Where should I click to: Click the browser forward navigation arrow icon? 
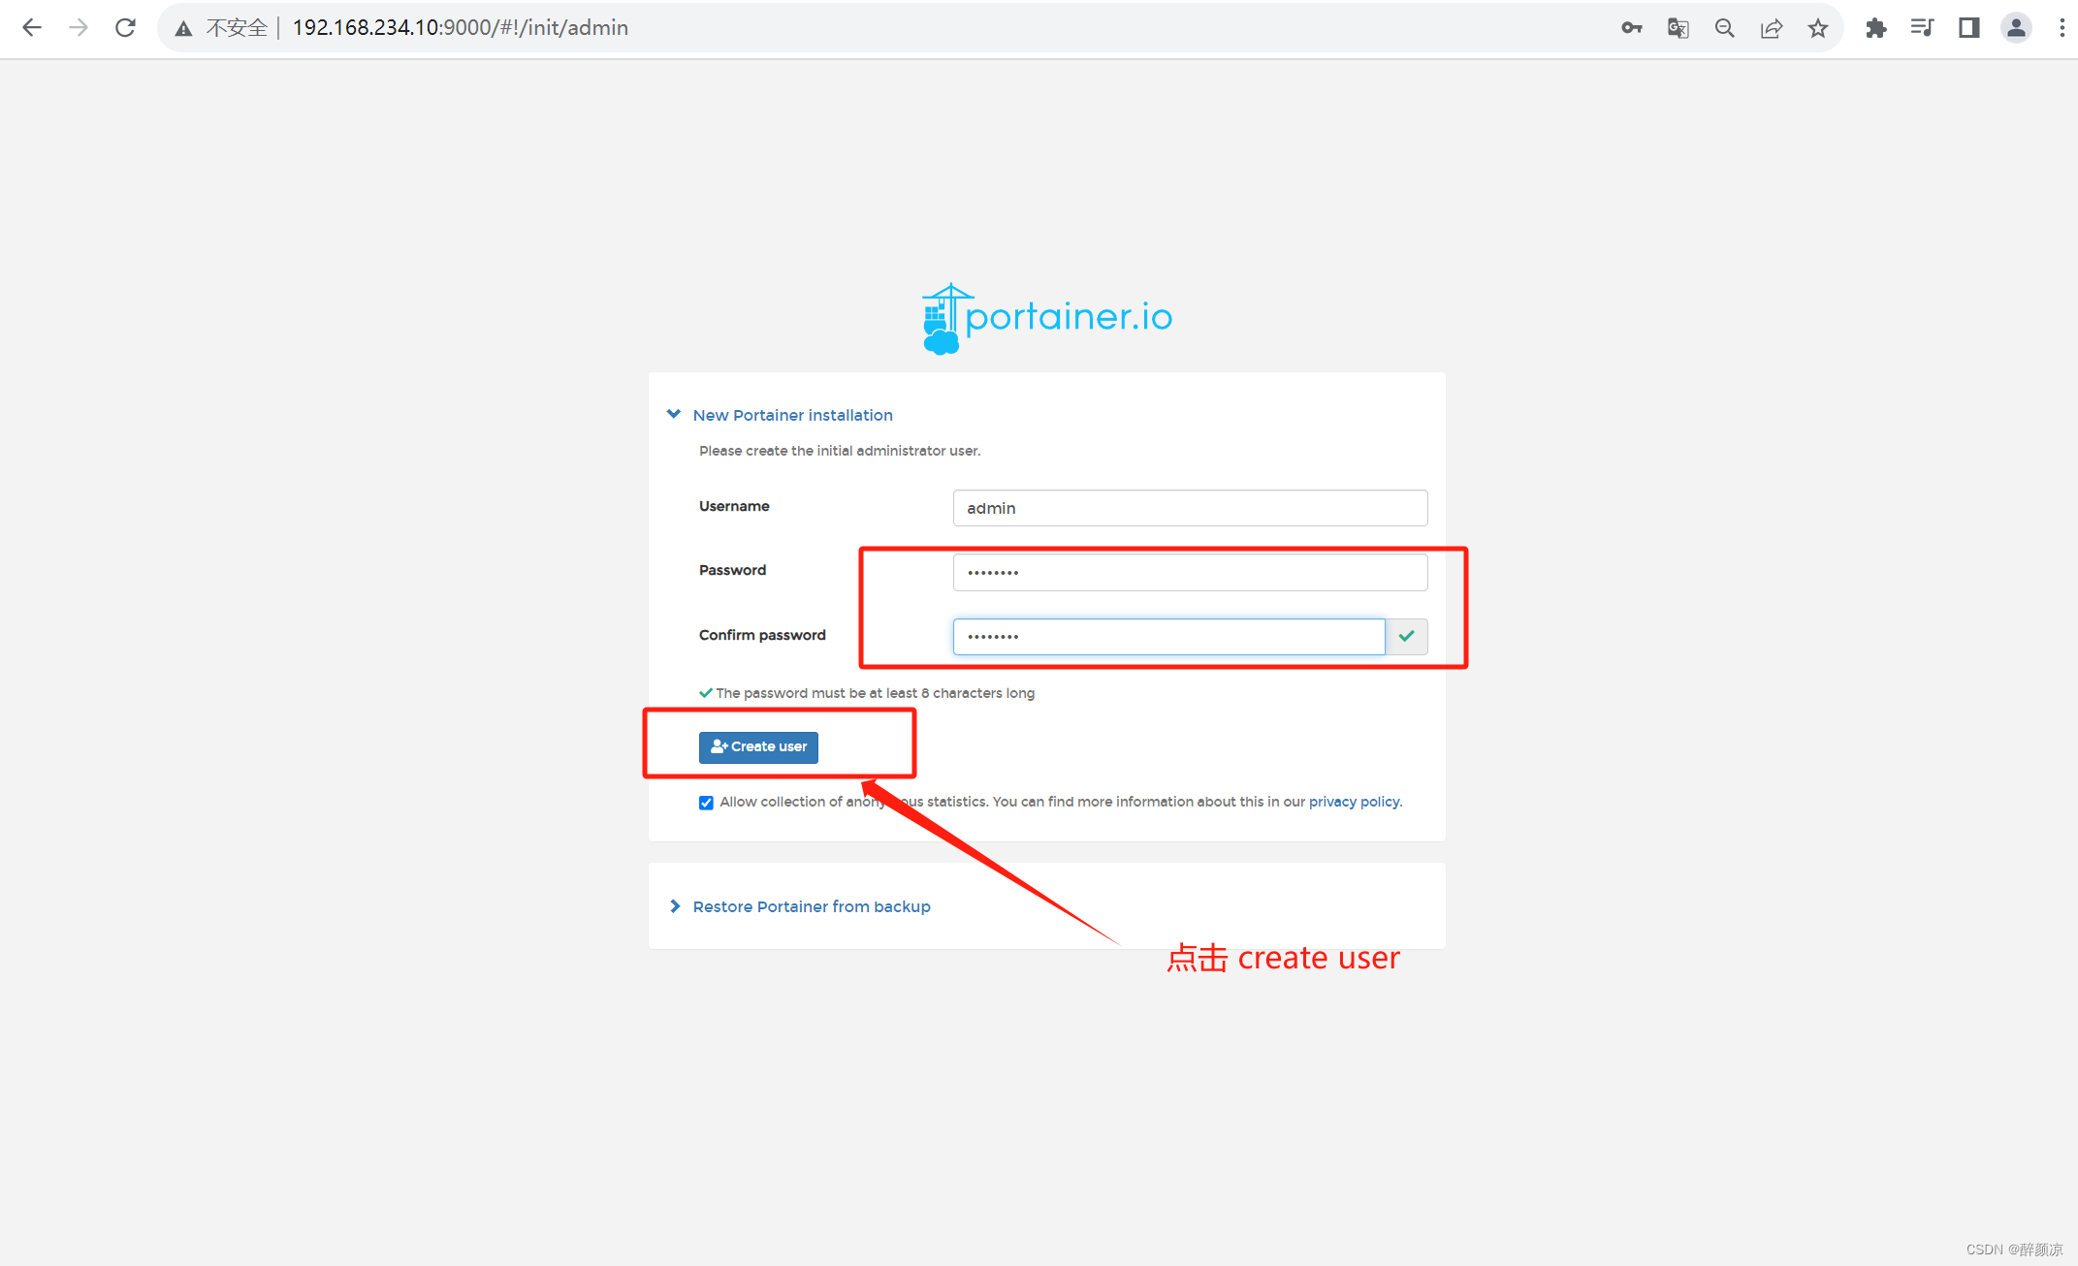click(x=76, y=27)
